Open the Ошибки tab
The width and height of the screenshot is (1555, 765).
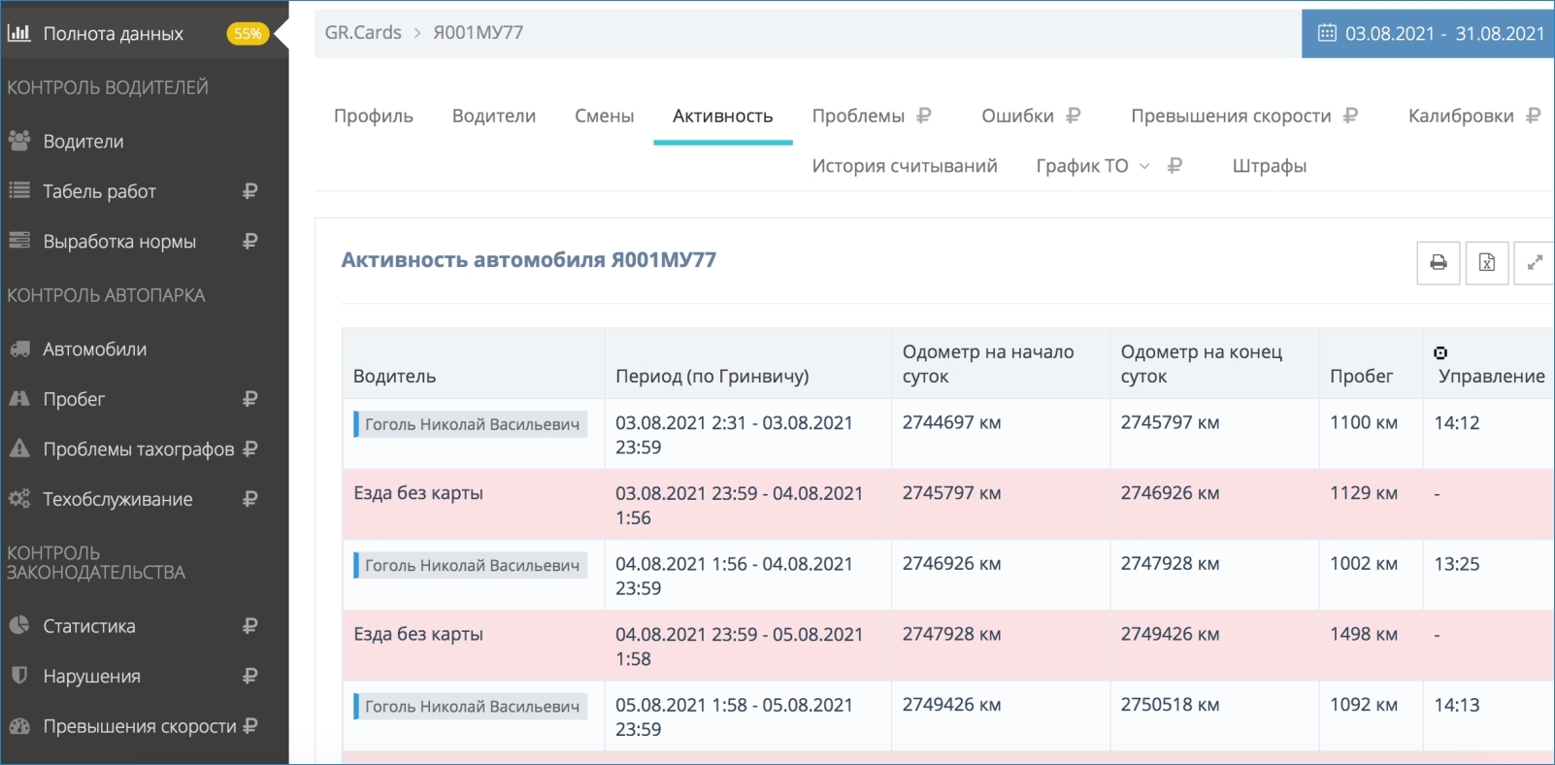click(1017, 116)
